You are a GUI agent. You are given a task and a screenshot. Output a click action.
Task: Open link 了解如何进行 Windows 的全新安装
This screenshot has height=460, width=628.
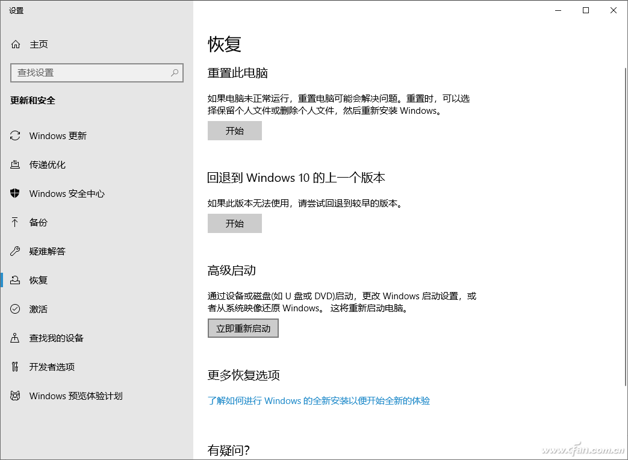click(319, 401)
